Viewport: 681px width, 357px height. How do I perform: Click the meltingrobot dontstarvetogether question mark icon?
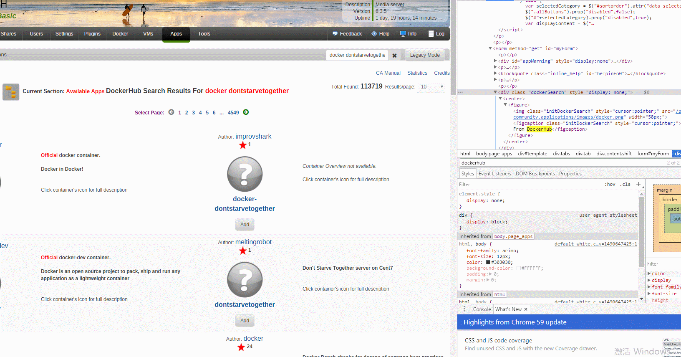245,280
